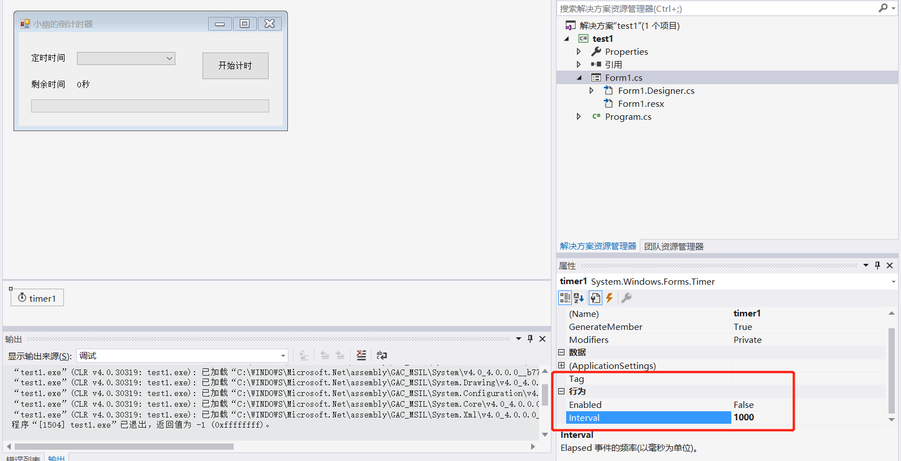The height and width of the screenshot is (461, 901).
Task: Show Events with the lightning bolt icon
Action: pyautogui.click(x=609, y=298)
